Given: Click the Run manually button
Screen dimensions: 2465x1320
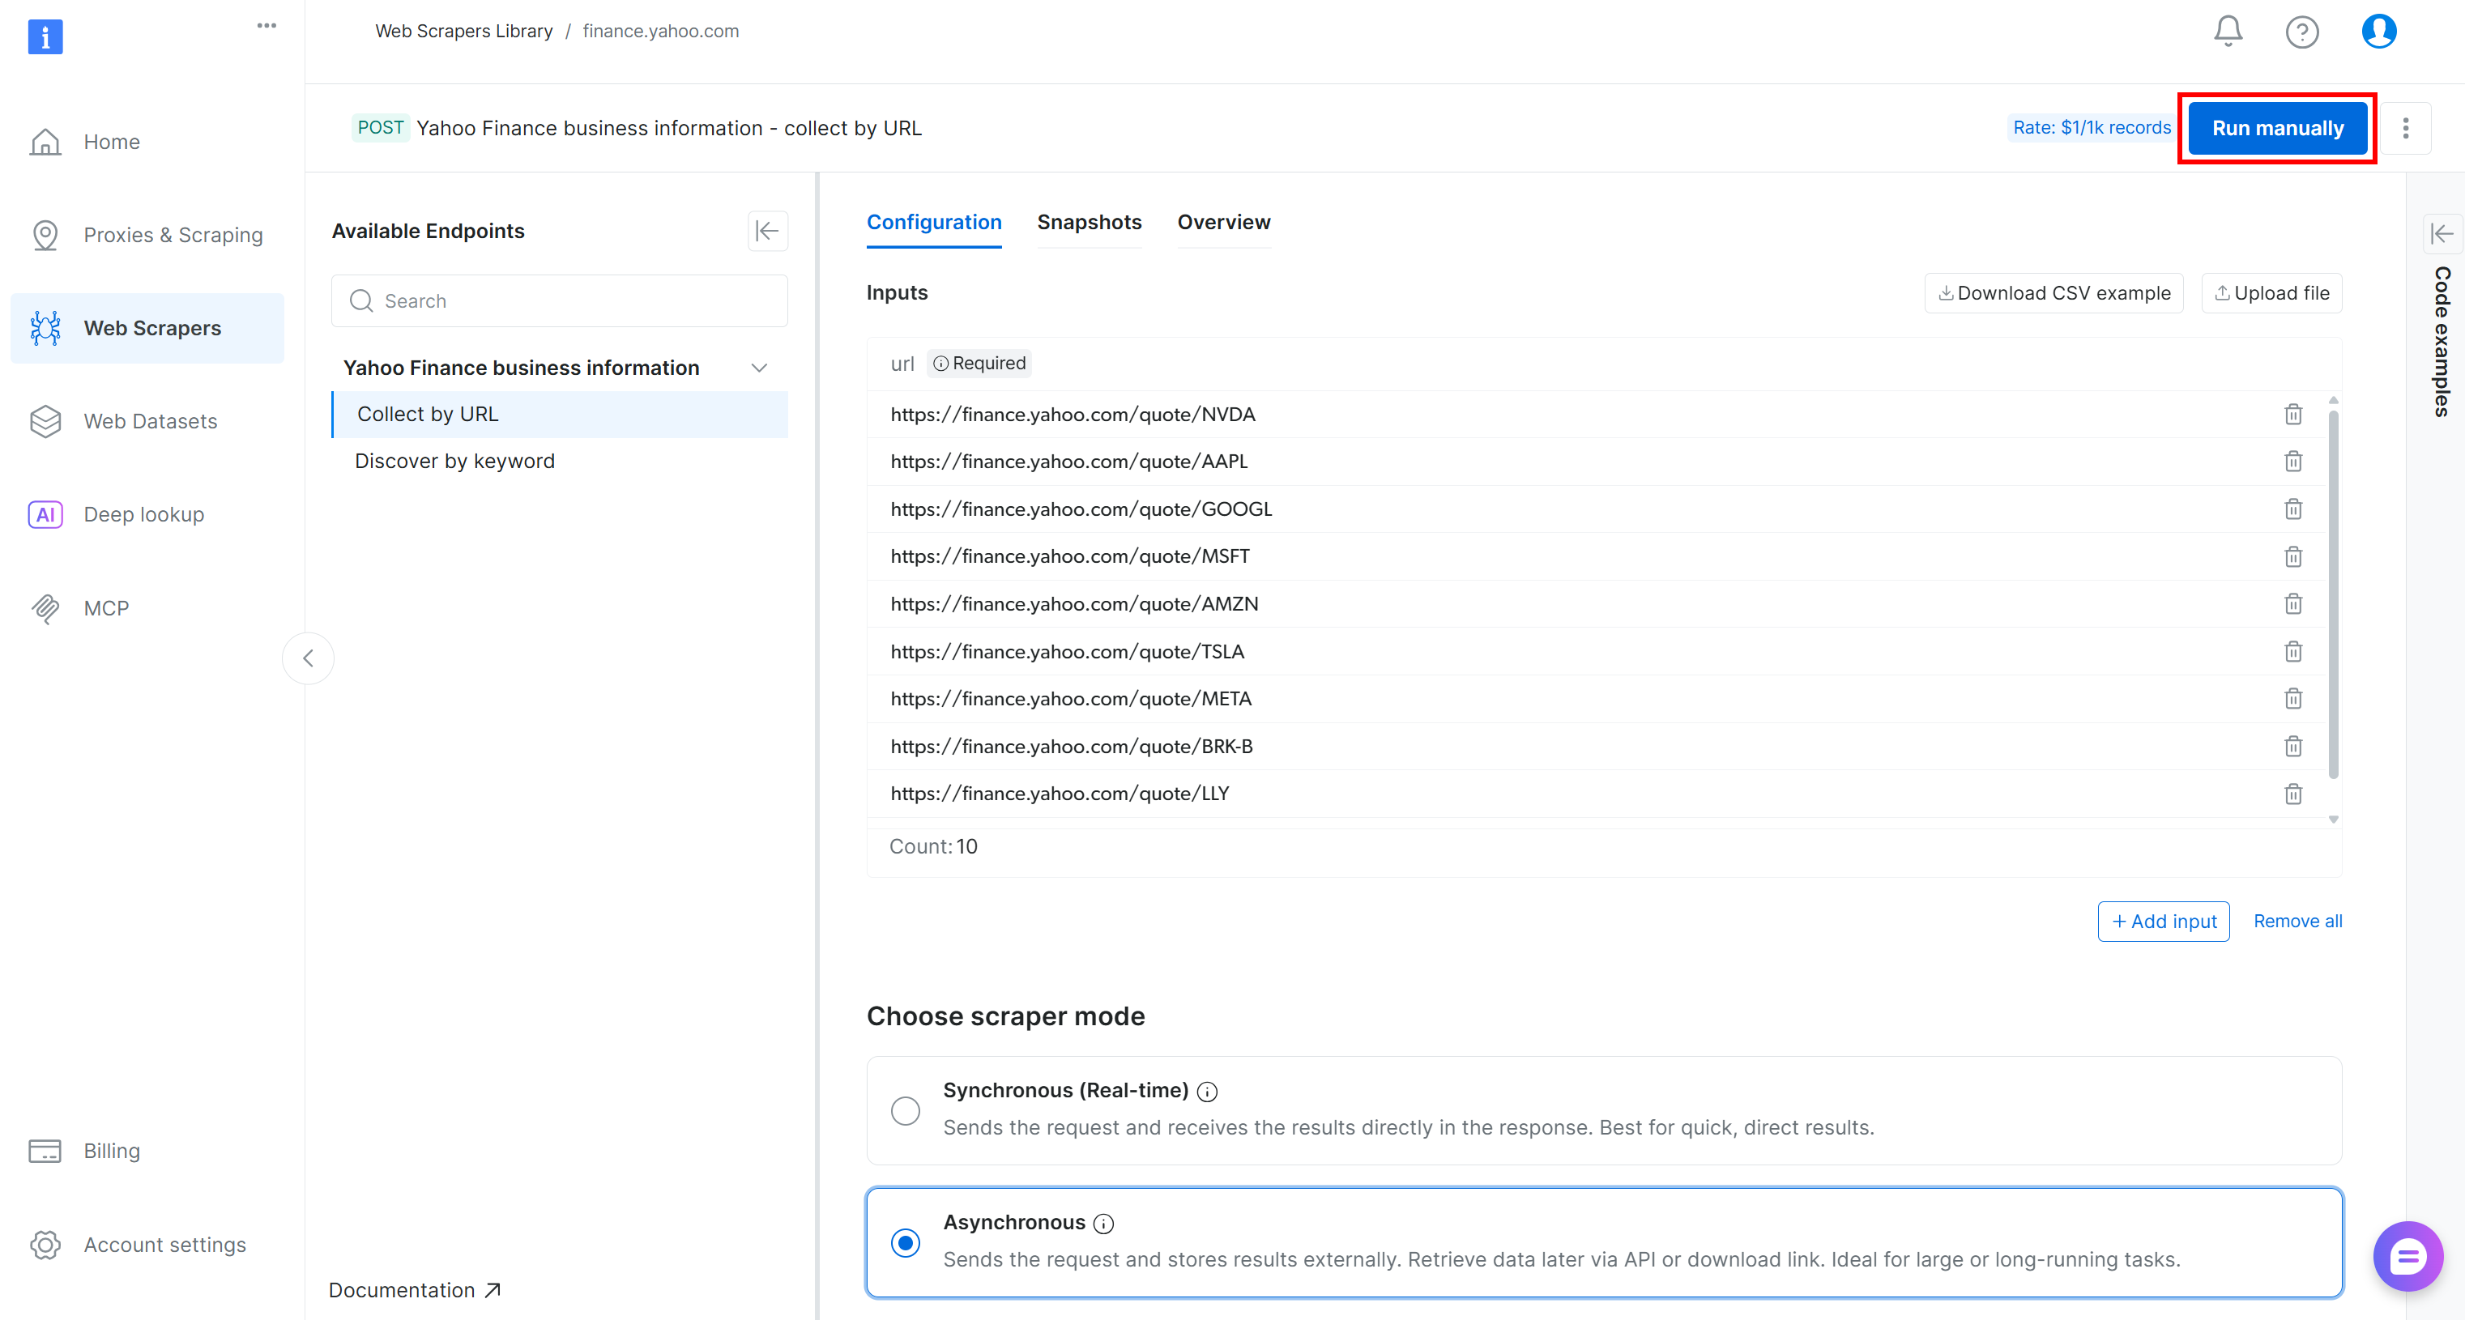Looking at the screenshot, I should point(2276,128).
